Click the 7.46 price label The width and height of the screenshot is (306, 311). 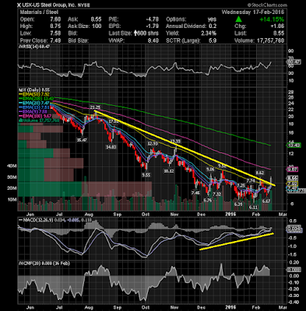pos(195,193)
